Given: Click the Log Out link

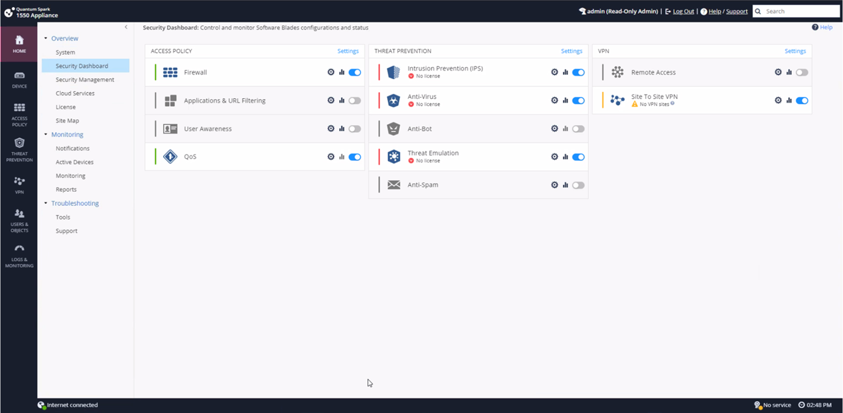Looking at the screenshot, I should point(683,12).
